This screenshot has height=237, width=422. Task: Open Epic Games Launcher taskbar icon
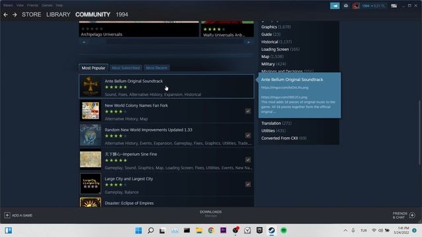[x=259, y=230]
